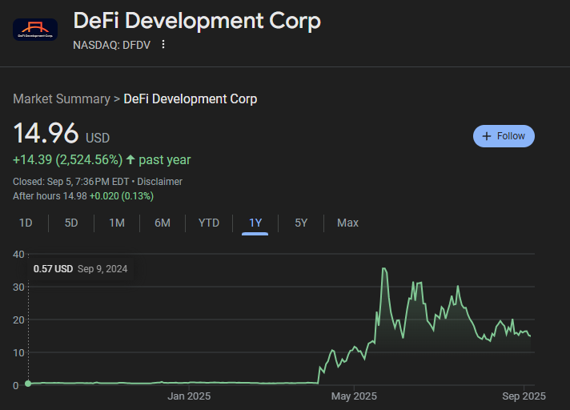Click the Sep 2025 axis label
The image size is (570, 410).
click(x=524, y=396)
